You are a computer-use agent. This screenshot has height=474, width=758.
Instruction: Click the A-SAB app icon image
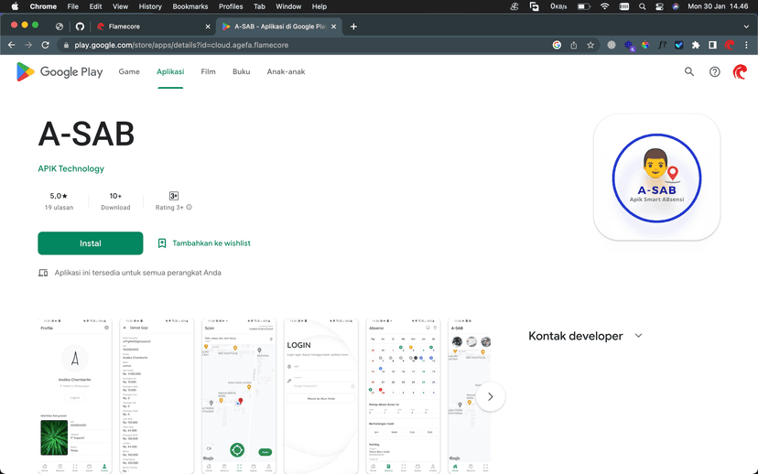656,177
